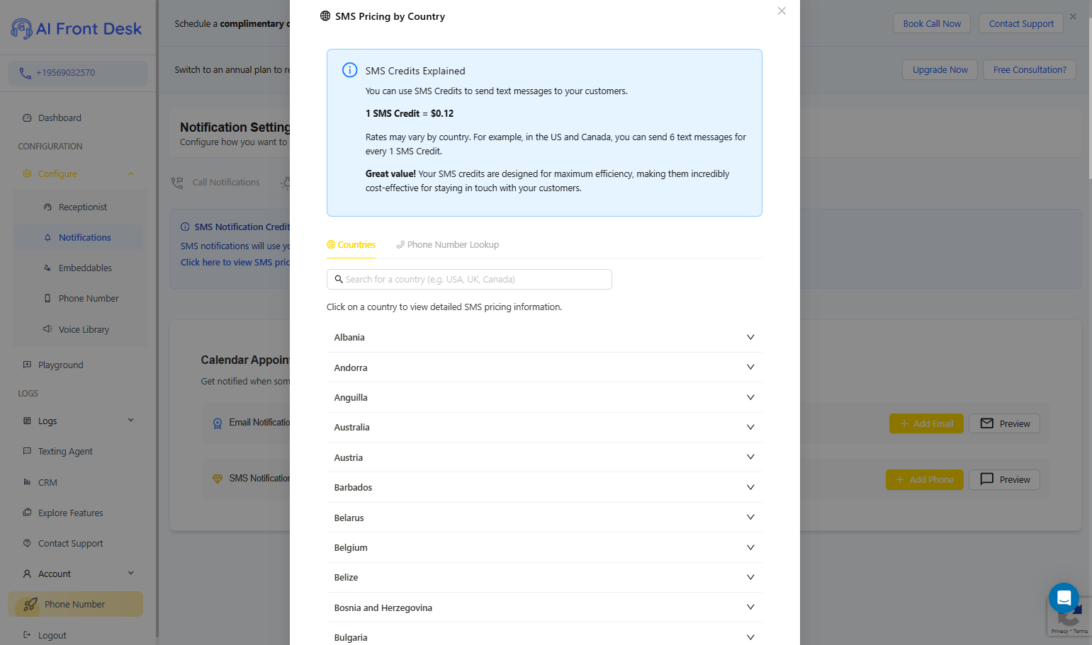The height and width of the screenshot is (645, 1092).
Task: Expand the Andorra pricing row
Action: pos(544,367)
